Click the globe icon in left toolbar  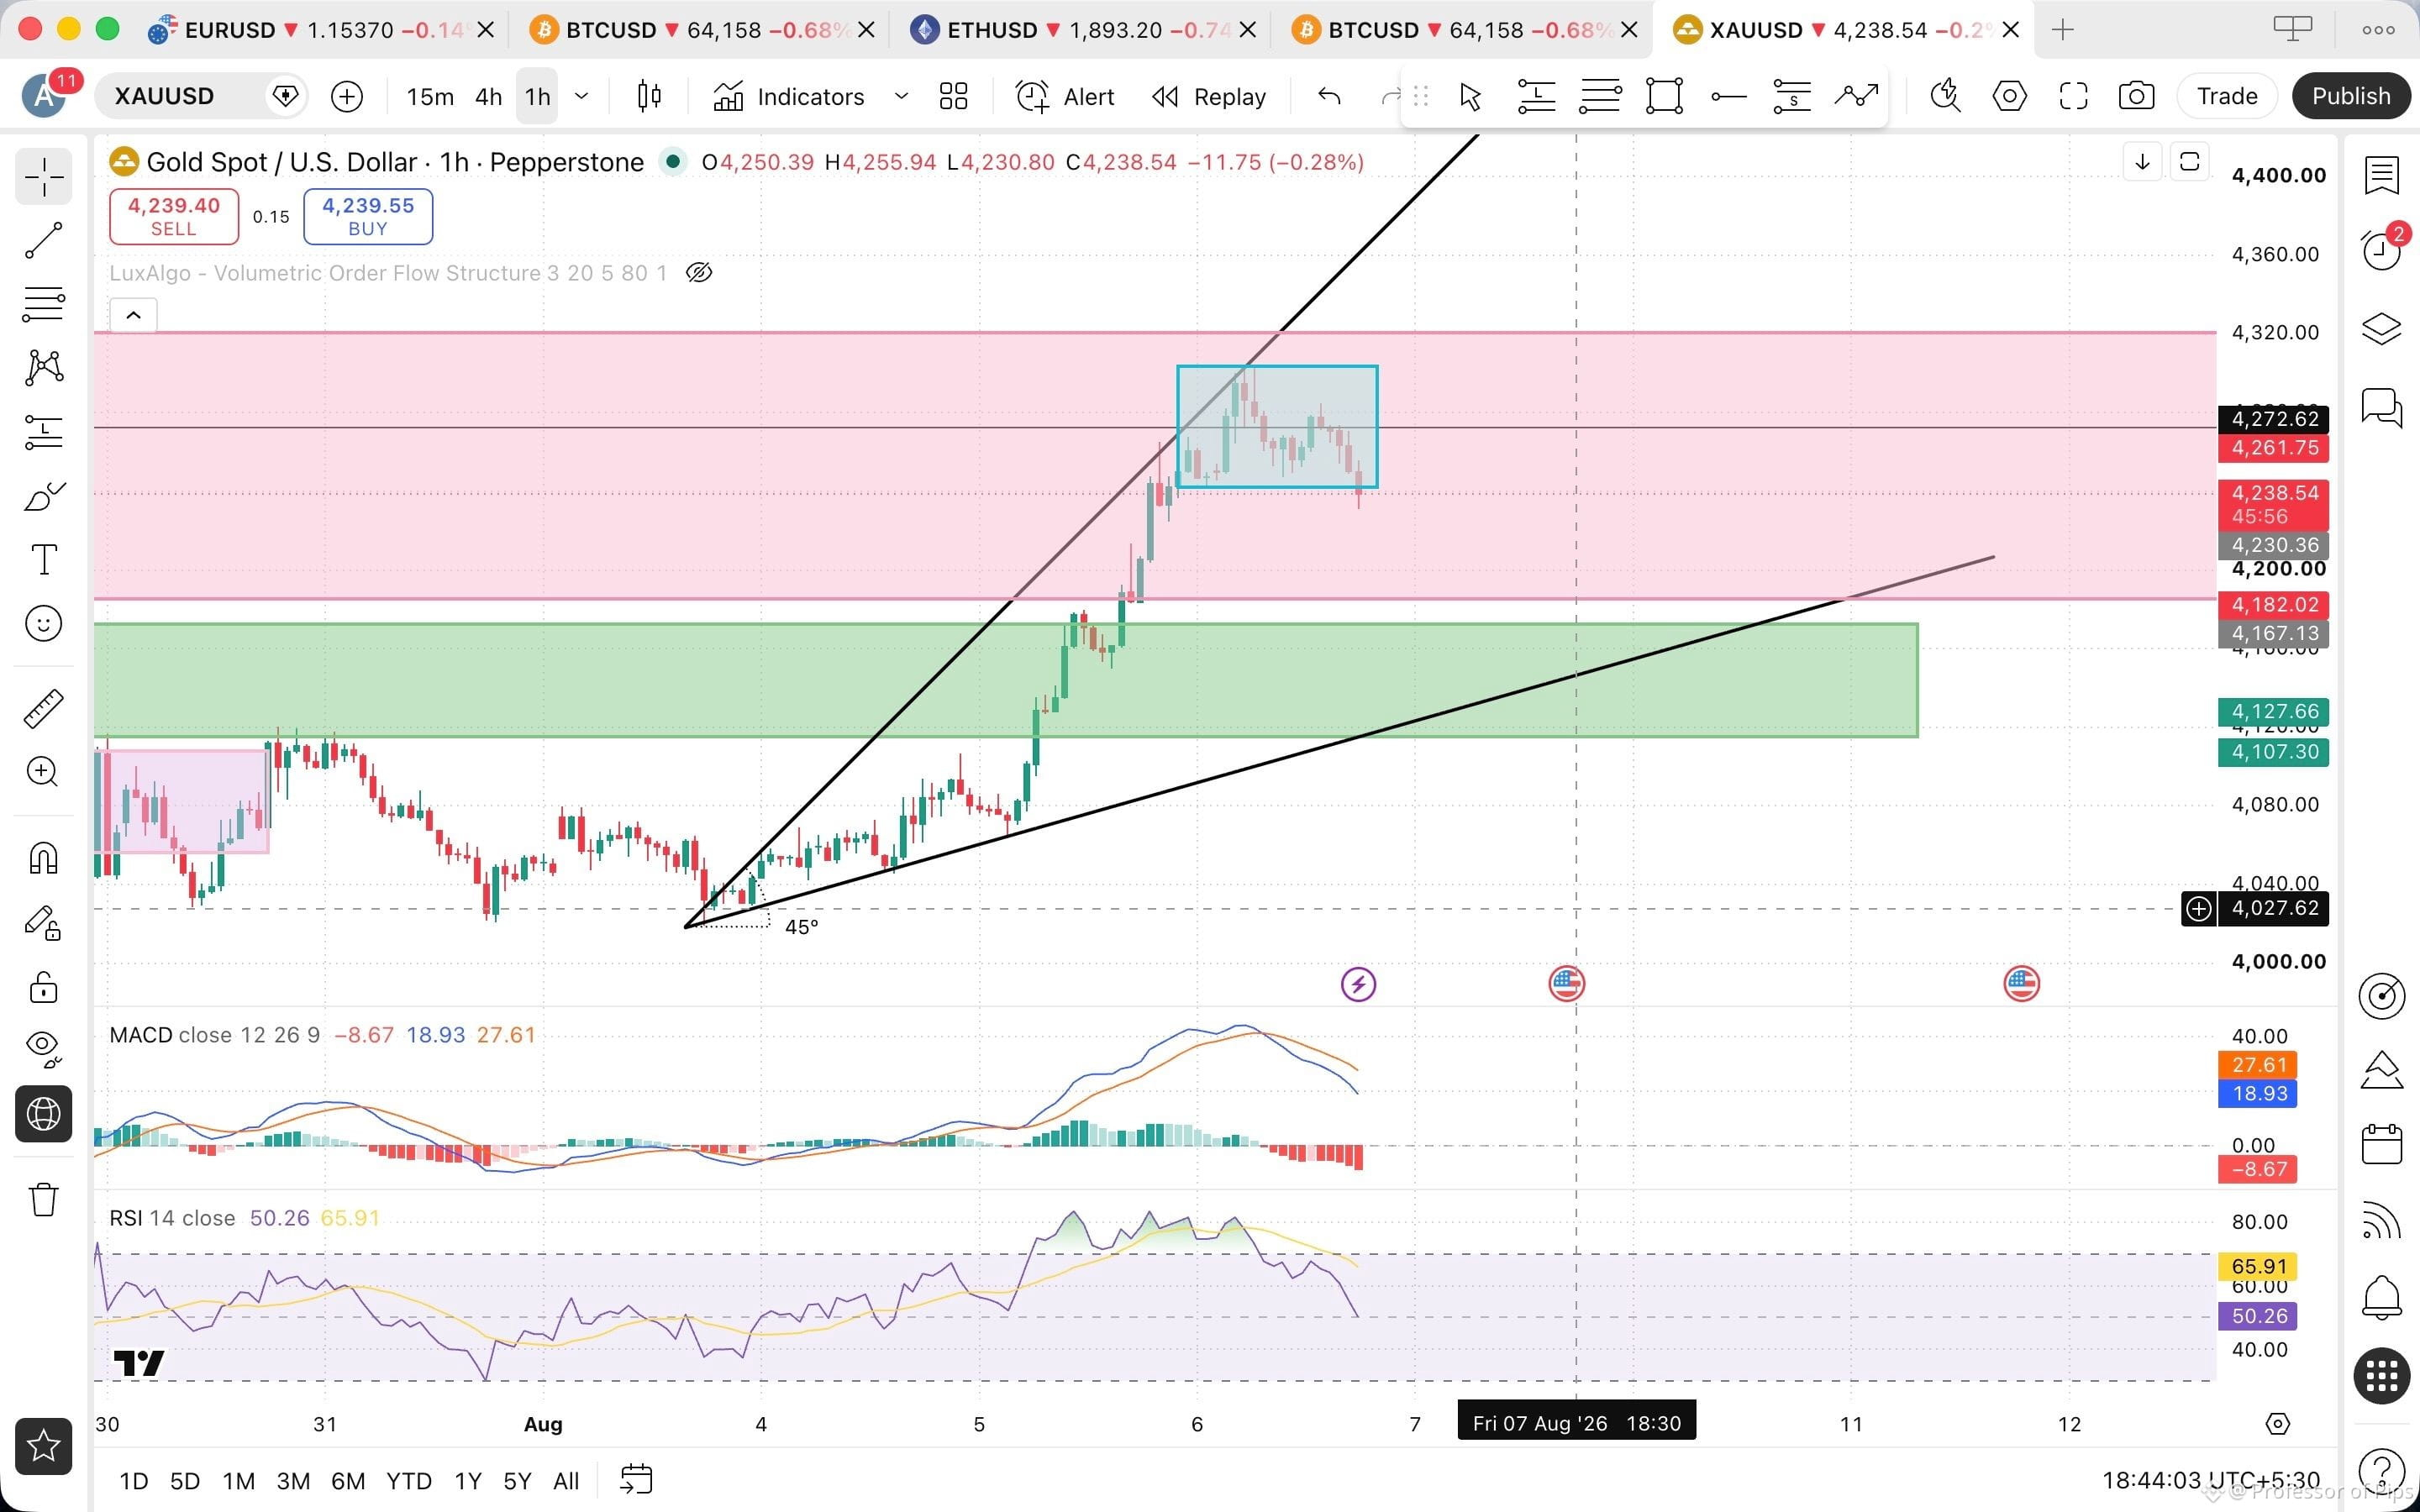click(x=44, y=1114)
